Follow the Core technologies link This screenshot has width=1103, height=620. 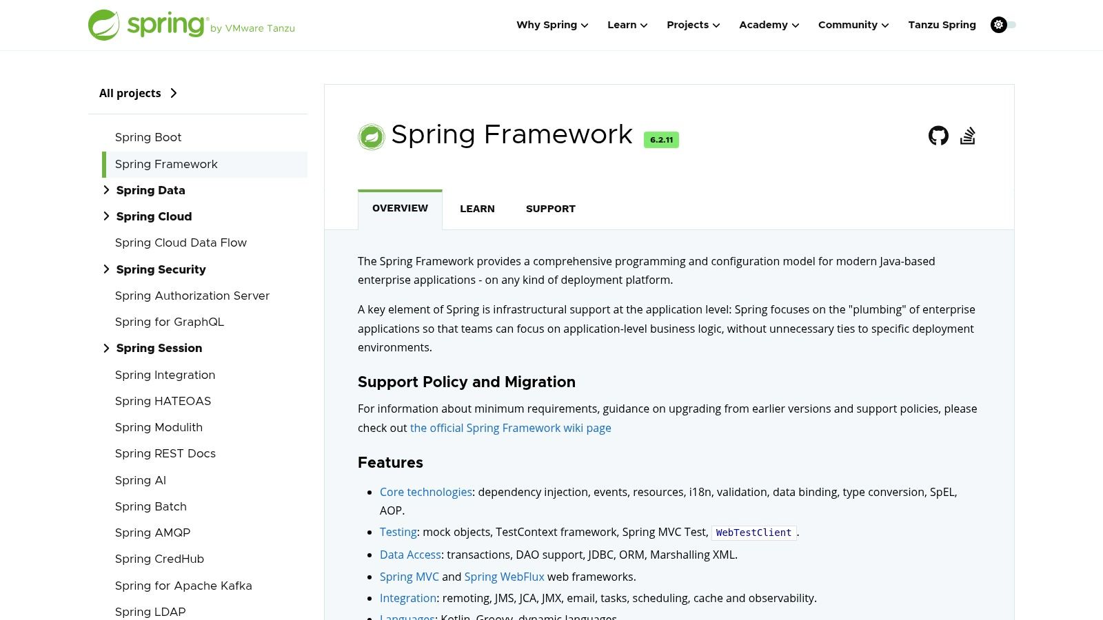[x=426, y=492]
